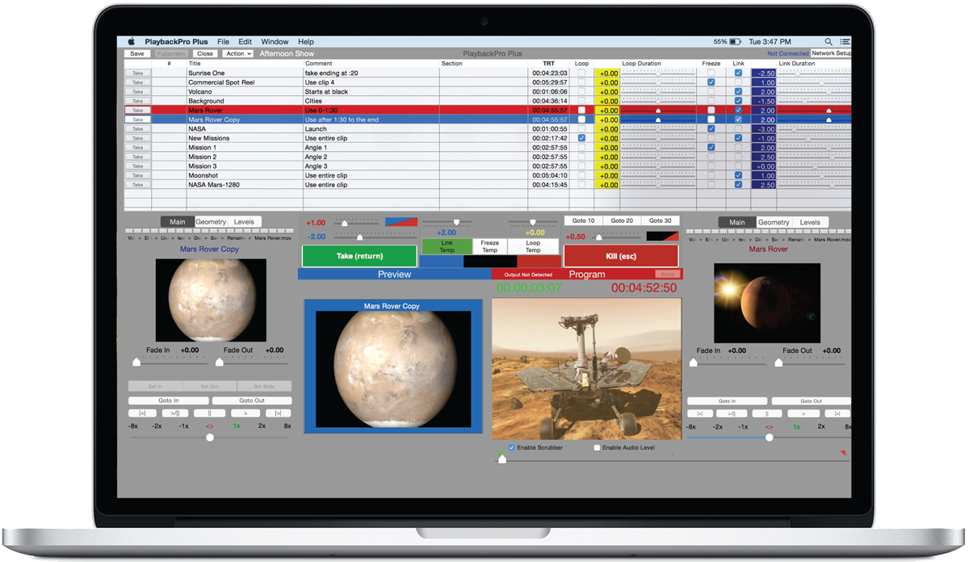Click play/pause toggle in left preview transport
Image resolution: width=969 pixels, height=562 pixels.
pos(174,413)
